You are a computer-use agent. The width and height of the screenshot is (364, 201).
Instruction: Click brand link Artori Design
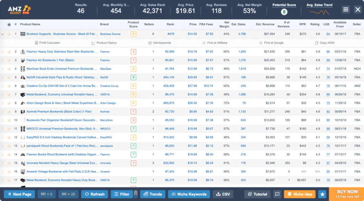(108, 103)
